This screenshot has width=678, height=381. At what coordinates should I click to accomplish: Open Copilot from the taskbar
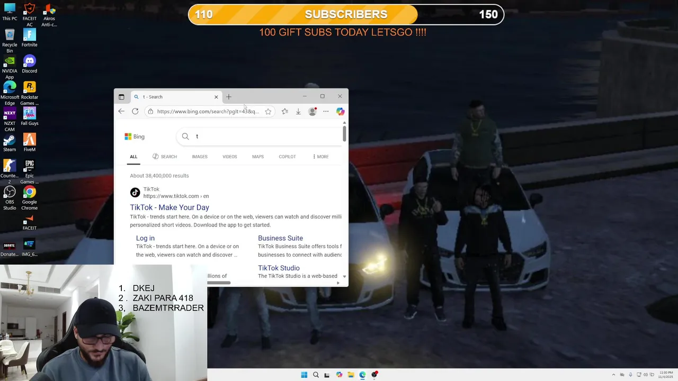click(339, 375)
